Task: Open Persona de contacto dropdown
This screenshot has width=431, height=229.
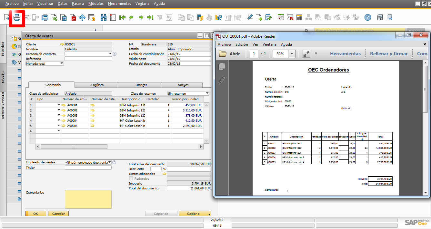Action: click(x=110, y=54)
